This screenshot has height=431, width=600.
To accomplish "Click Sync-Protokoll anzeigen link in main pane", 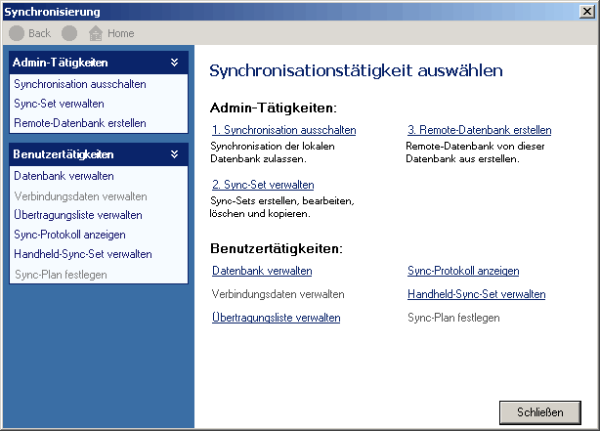I will pos(463,271).
